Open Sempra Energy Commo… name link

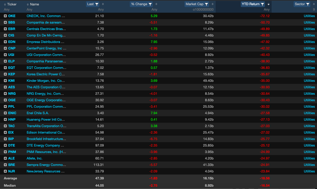46,165
